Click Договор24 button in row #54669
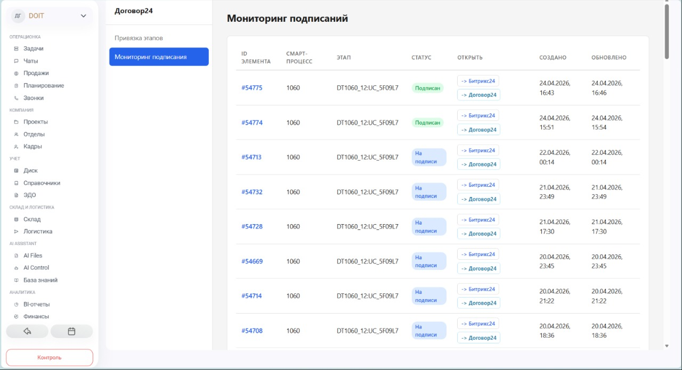The width and height of the screenshot is (682, 370). tap(478, 268)
